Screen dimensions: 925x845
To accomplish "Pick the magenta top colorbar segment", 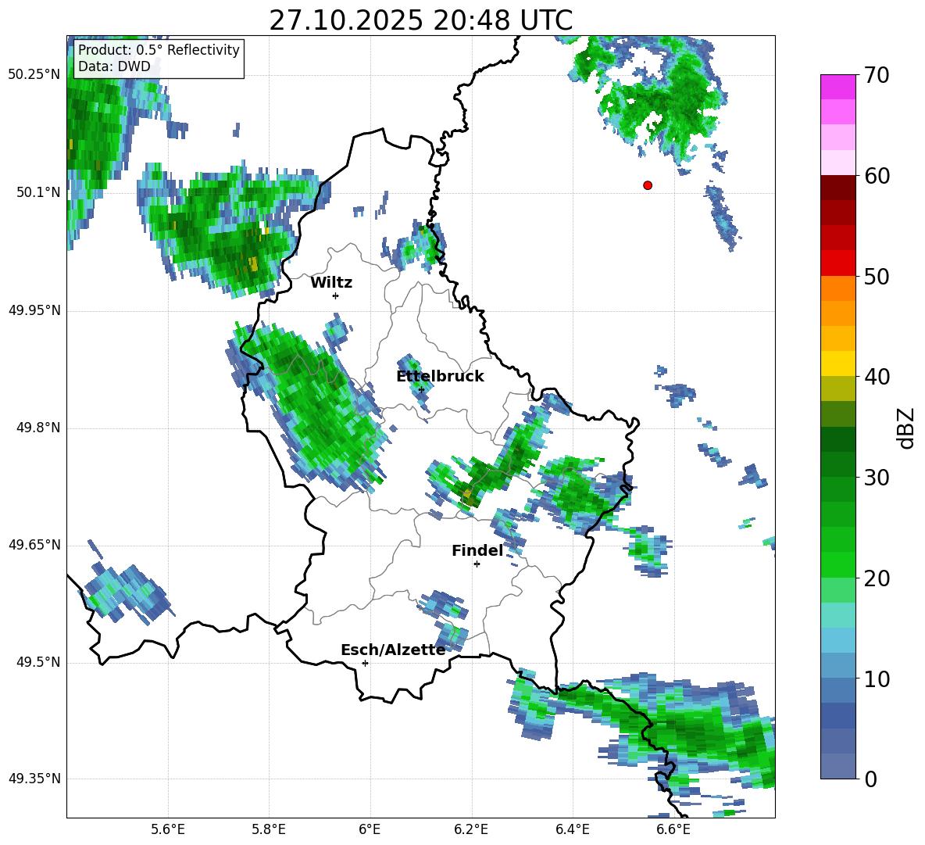I will pos(837,87).
